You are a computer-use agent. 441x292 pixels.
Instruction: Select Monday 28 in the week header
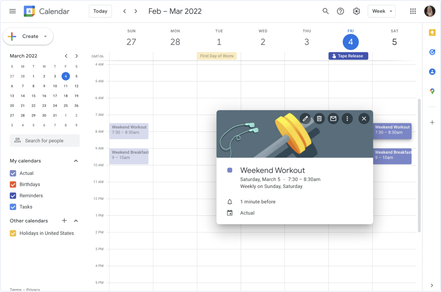(175, 42)
